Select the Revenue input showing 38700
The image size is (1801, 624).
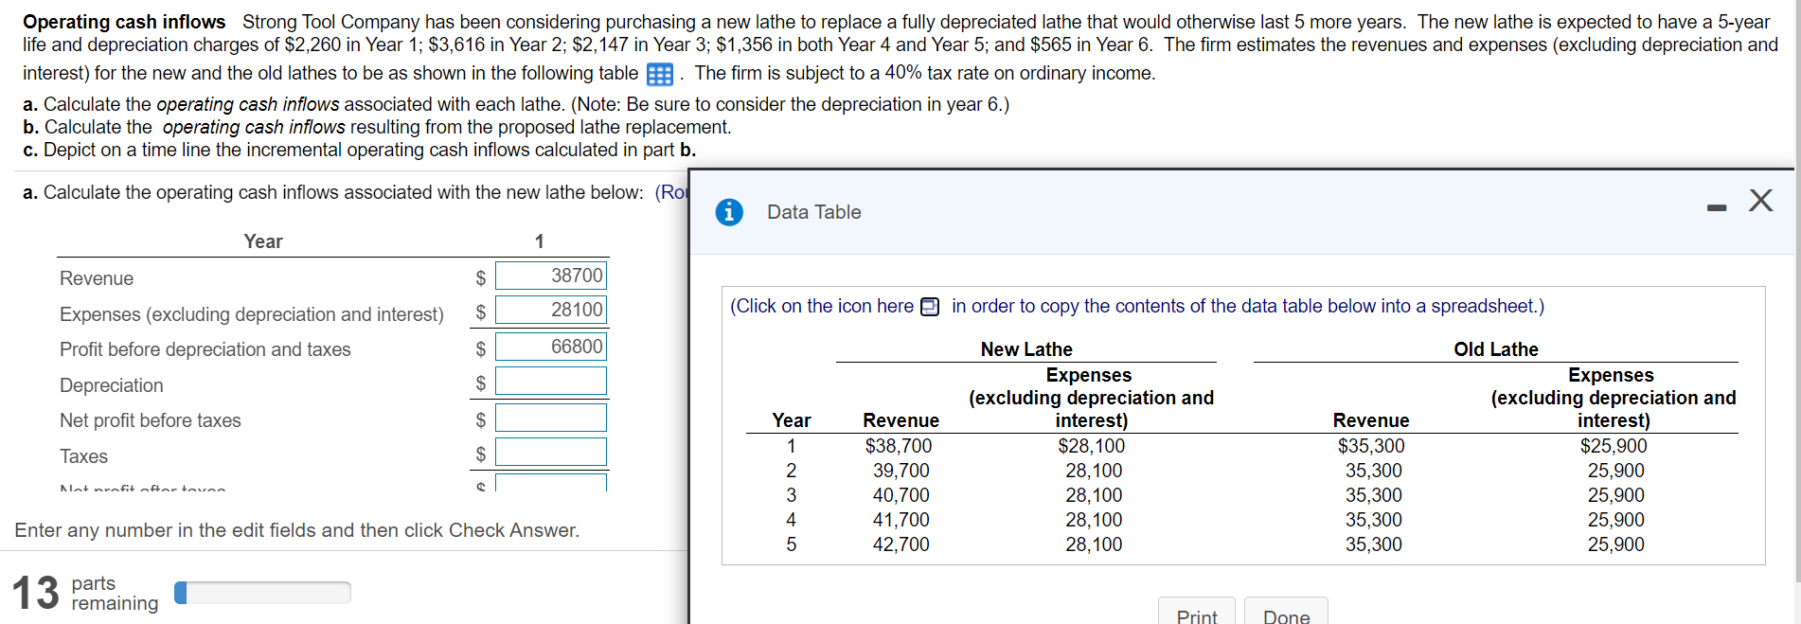click(x=550, y=276)
